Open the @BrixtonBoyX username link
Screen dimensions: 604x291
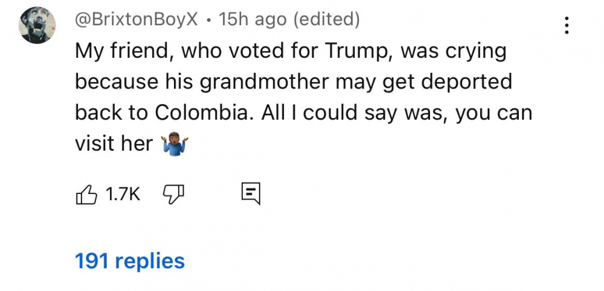click(x=136, y=20)
